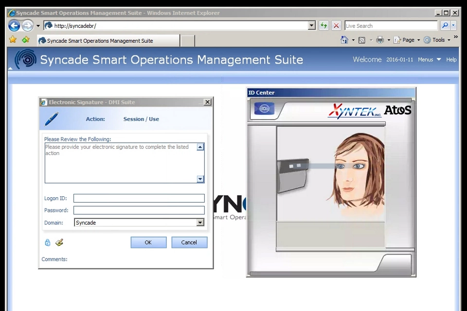Click the Print icon in the command bar
This screenshot has height=311, width=467.
pyautogui.click(x=380, y=40)
